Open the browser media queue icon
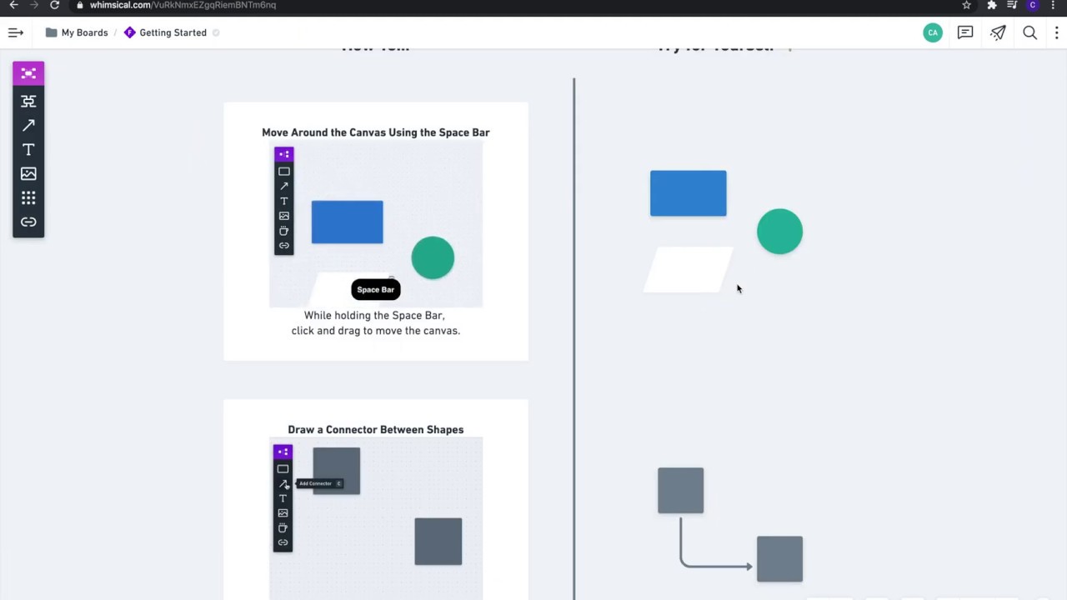 point(1012,5)
